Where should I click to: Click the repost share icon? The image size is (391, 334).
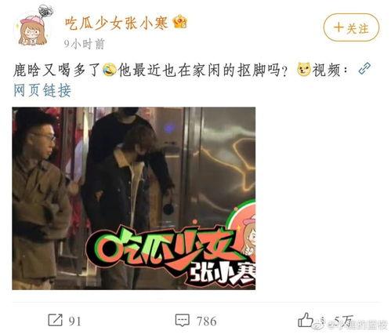tap(56, 320)
